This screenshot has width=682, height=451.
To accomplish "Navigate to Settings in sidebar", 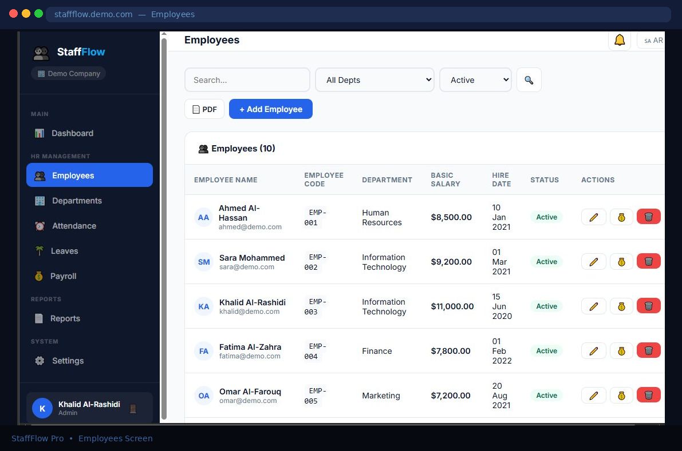I will (x=68, y=361).
